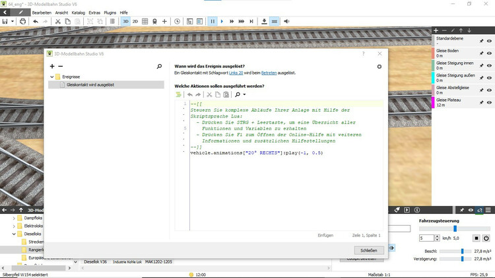The height and width of the screenshot is (278, 495).
Task: Collapse the Ereignisse tree folder
Action: click(x=51, y=77)
